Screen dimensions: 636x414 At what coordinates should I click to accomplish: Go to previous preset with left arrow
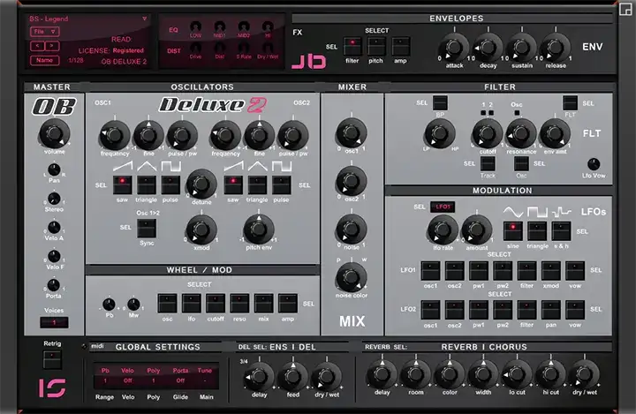click(x=37, y=46)
